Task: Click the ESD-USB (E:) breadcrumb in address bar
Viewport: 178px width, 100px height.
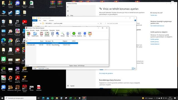Action: [x=49, y=23]
